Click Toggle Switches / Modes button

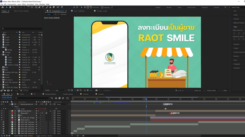coord(44,135)
